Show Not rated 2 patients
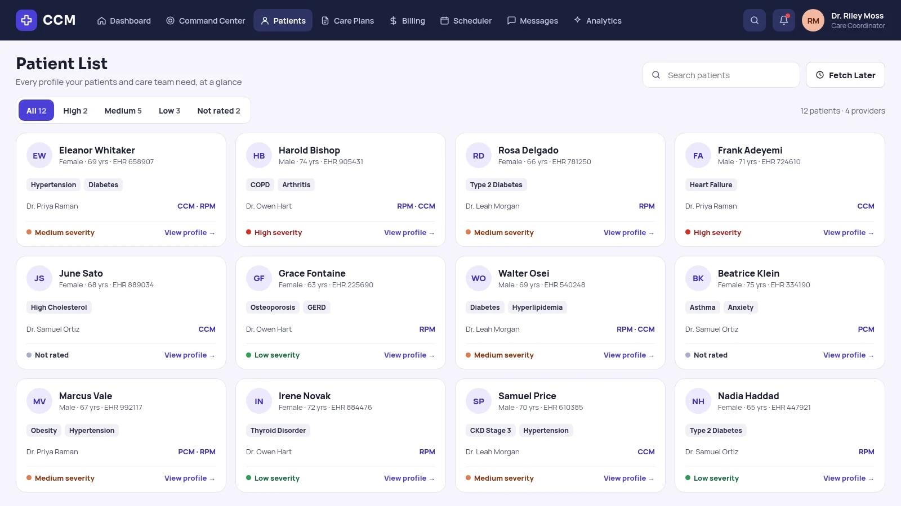The height and width of the screenshot is (506, 901). click(x=218, y=110)
